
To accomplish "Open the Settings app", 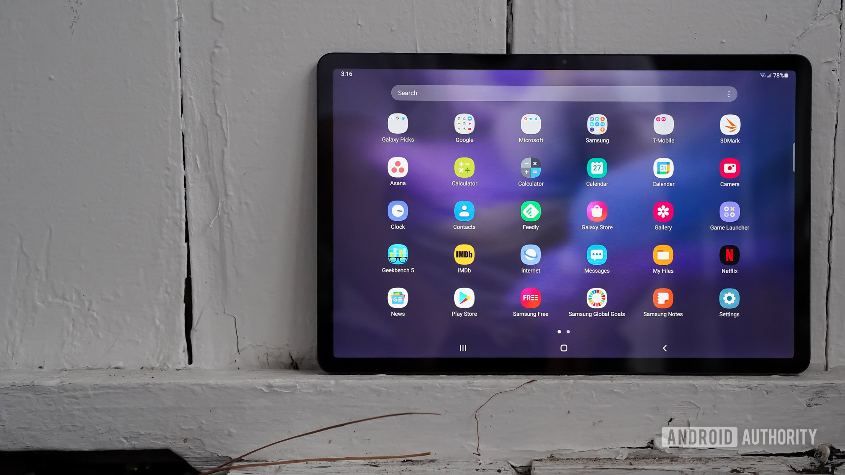I will coord(729,298).
